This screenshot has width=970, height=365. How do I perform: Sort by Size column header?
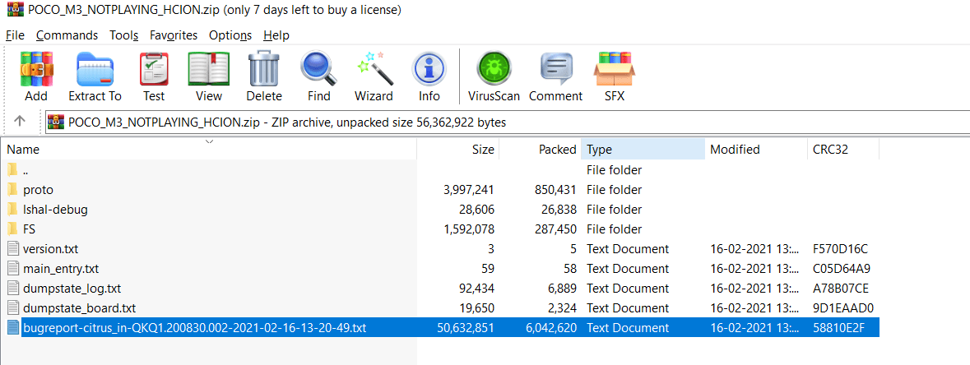coord(483,150)
